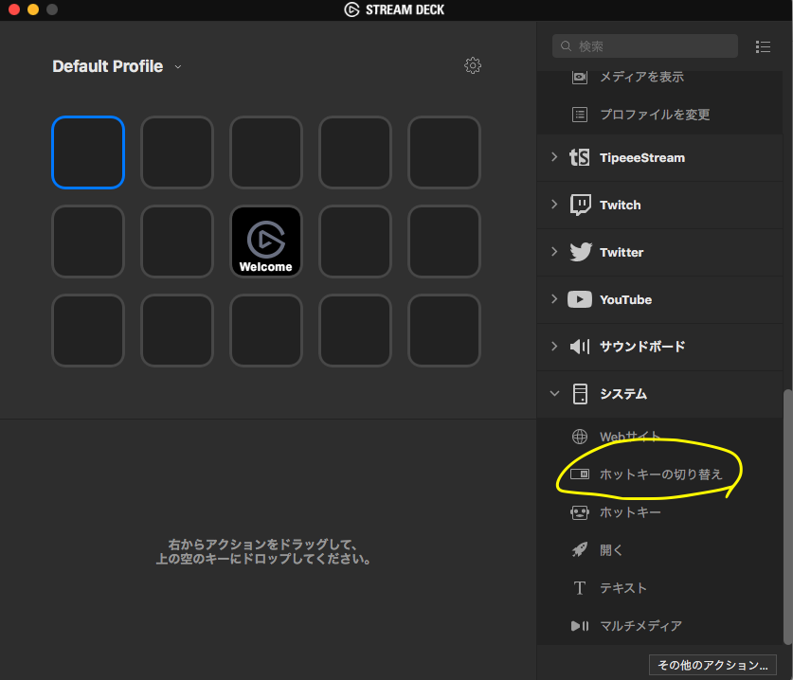This screenshot has width=793, height=680.
Task: Toggle the action list view icon
Action: (x=763, y=47)
